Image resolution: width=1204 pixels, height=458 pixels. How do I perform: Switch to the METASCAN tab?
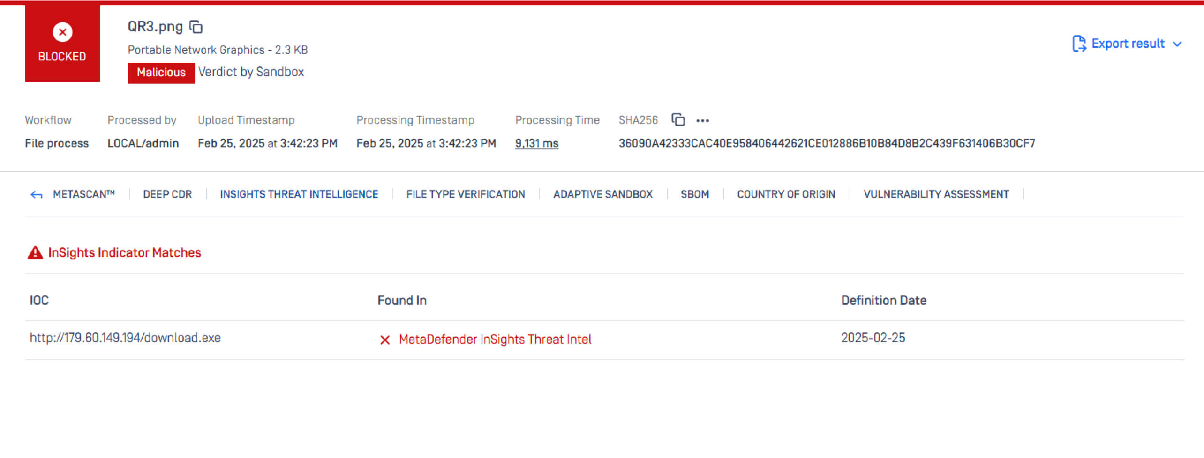(x=84, y=194)
